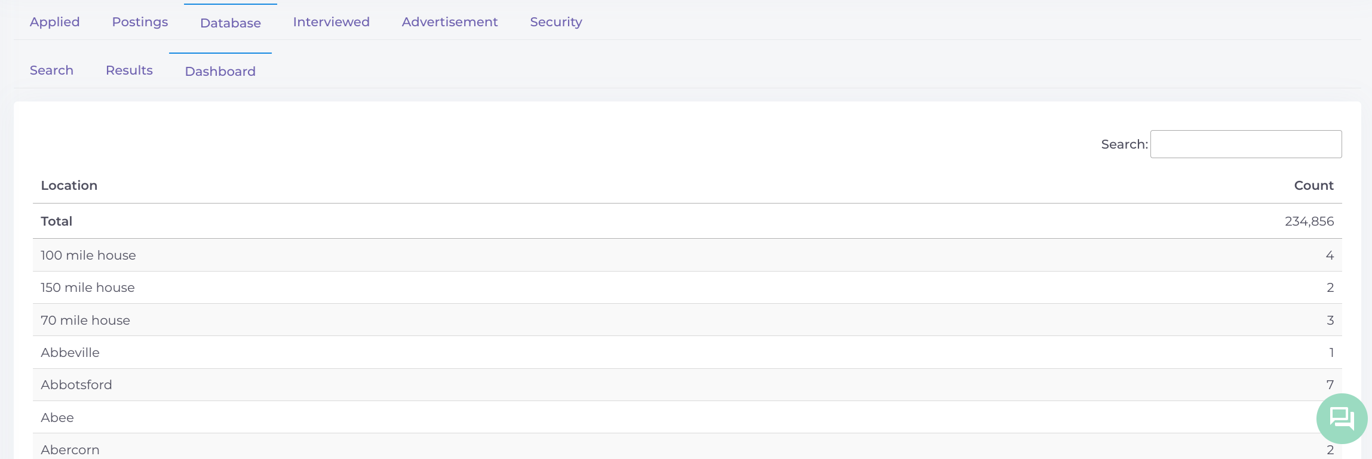
Task: Click the Total row label
Action: pyautogui.click(x=56, y=221)
